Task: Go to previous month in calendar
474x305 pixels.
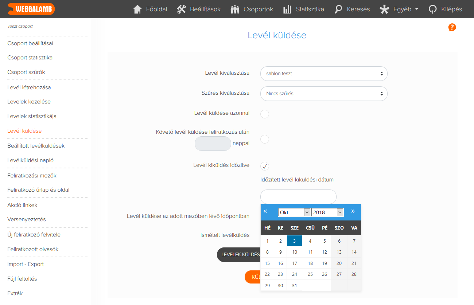Action: tap(265, 211)
